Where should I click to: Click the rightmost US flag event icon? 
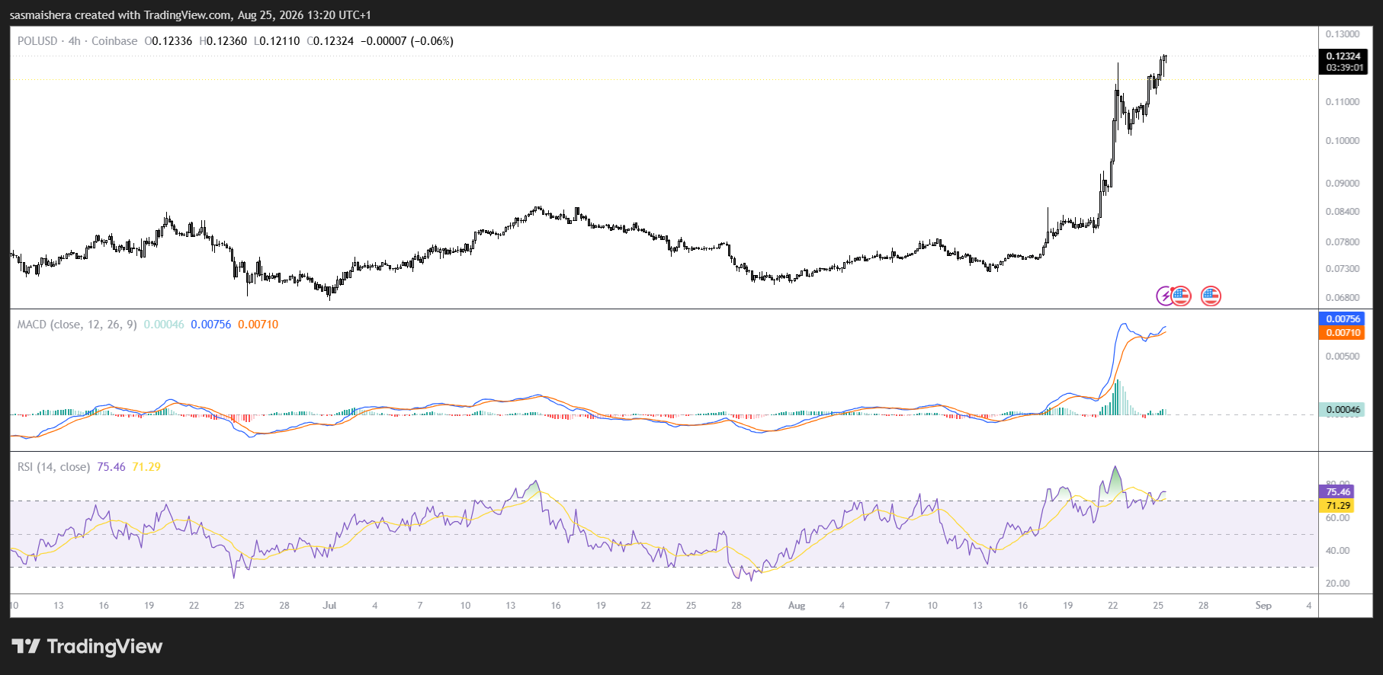click(x=1211, y=296)
